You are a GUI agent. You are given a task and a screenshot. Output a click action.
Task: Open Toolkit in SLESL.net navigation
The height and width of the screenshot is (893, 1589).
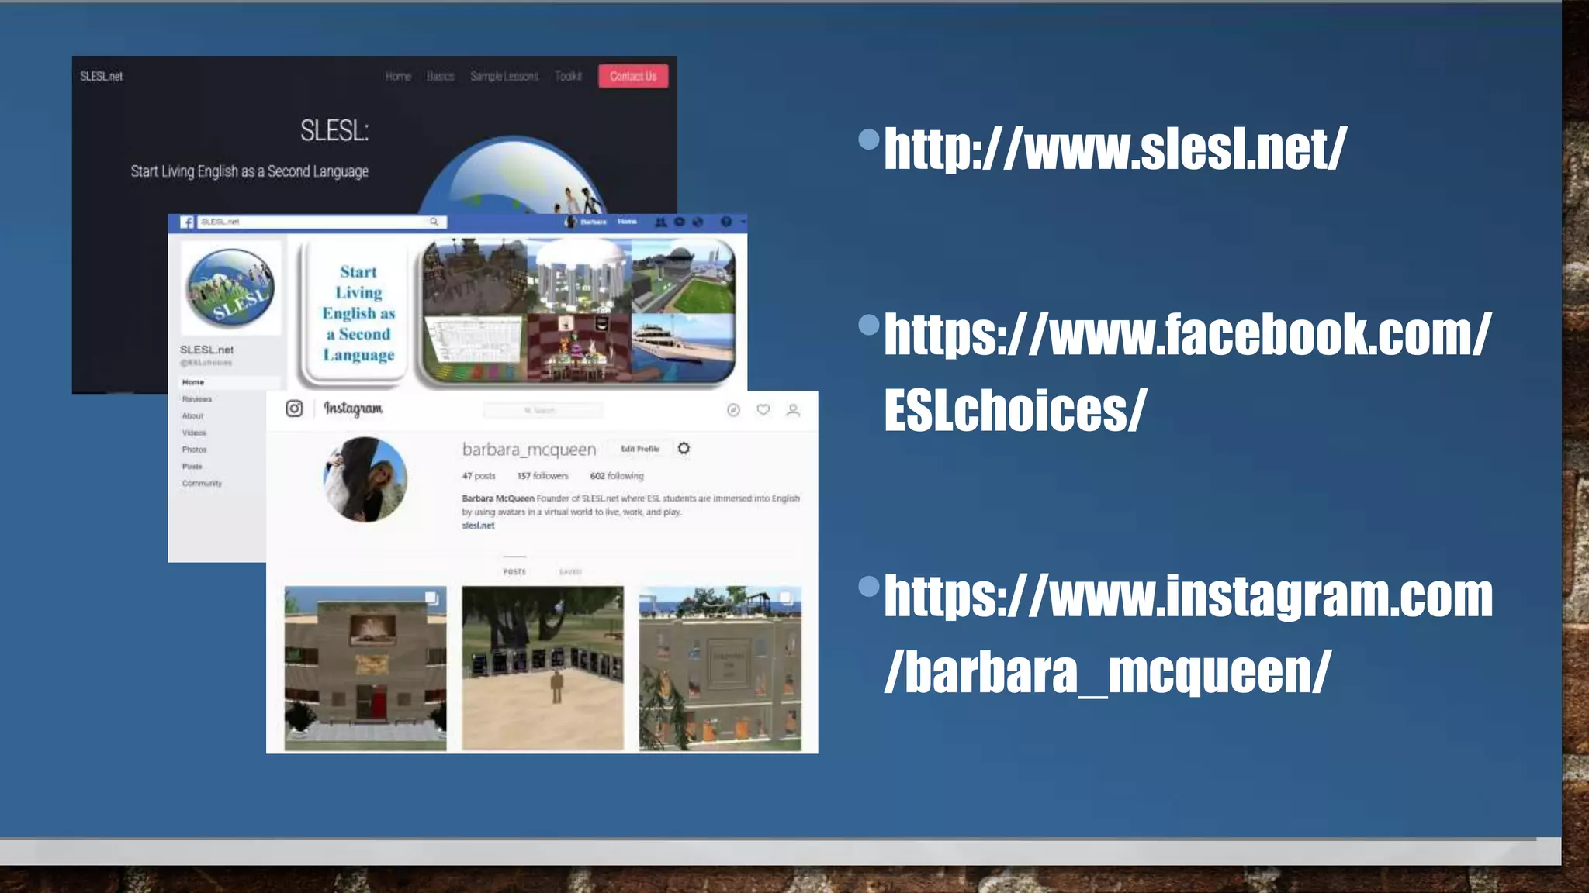point(568,76)
